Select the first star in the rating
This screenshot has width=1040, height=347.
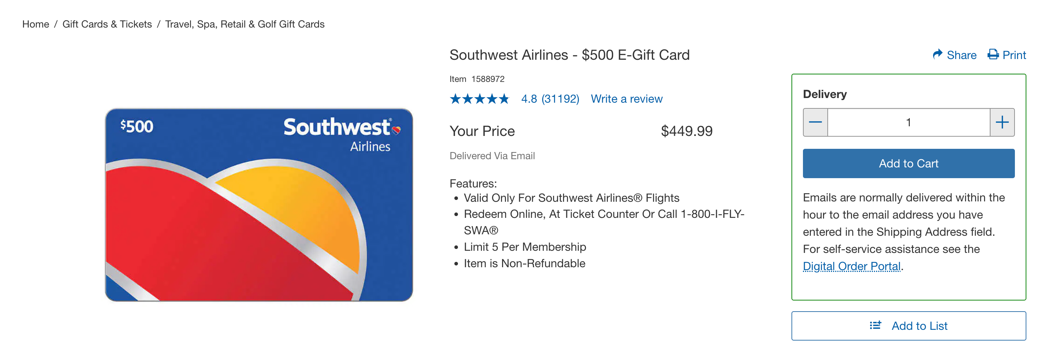click(455, 98)
